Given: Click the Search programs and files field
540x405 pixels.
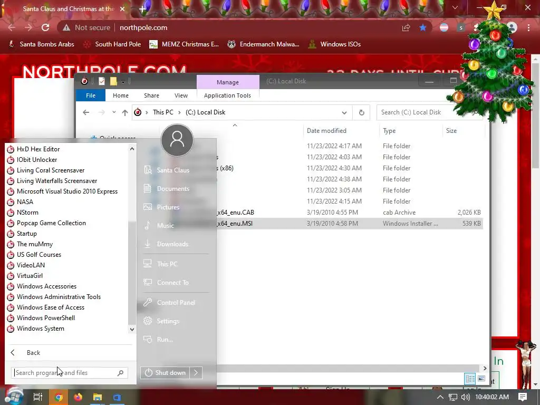Looking at the screenshot, I should click(x=69, y=373).
